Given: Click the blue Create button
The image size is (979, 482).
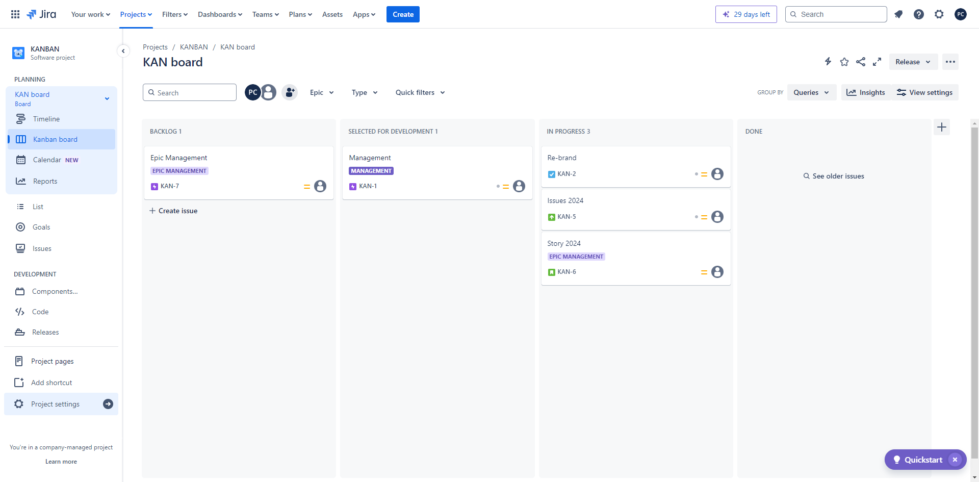Looking at the screenshot, I should click(x=403, y=14).
